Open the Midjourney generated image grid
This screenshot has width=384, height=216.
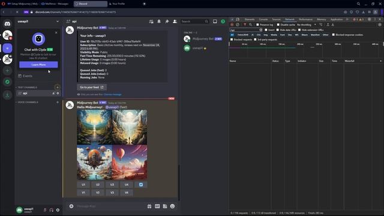coord(112,145)
